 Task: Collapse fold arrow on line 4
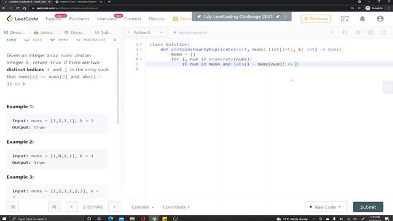tap(141, 59)
